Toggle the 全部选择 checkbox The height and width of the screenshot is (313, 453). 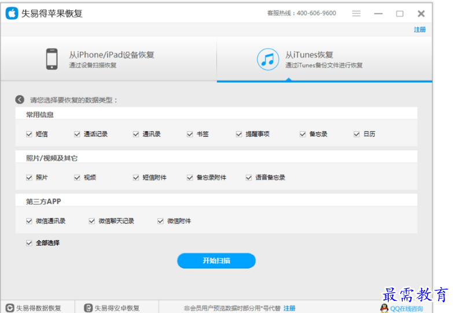point(29,243)
